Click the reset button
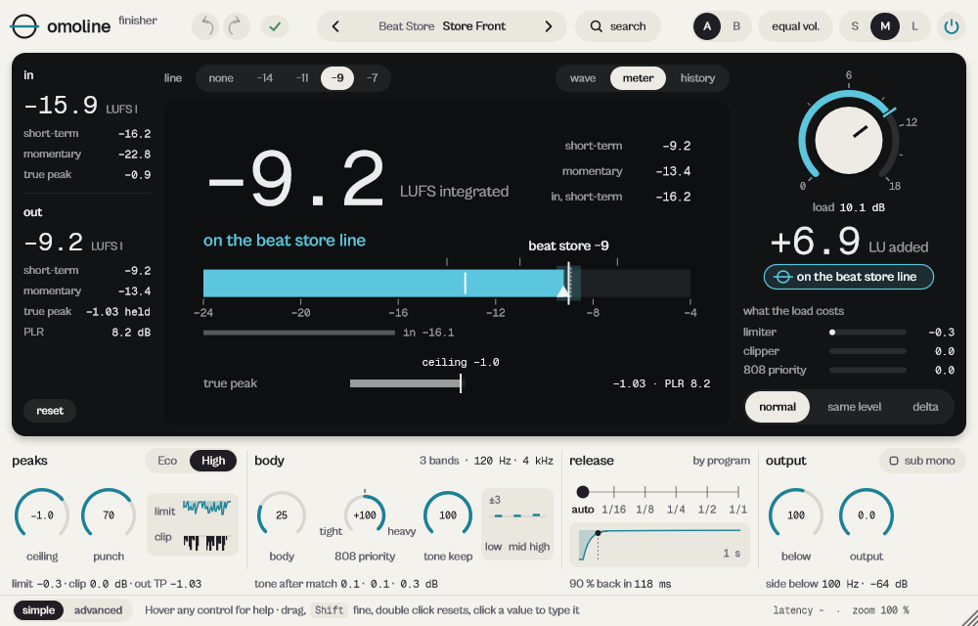The image size is (978, 626). coord(50,411)
